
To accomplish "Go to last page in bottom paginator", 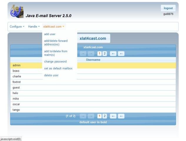I will [x=121, y=116].
